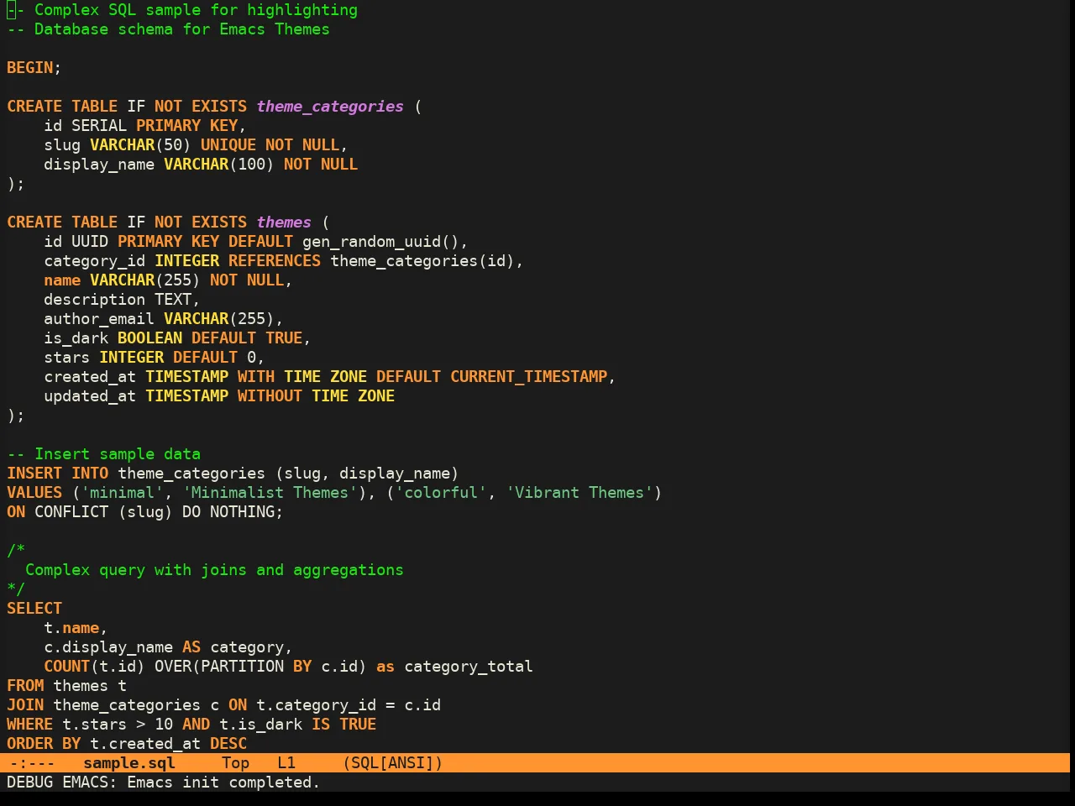
Task: Click 'Complex query with joins and aggregations' comment
Action: (x=214, y=570)
